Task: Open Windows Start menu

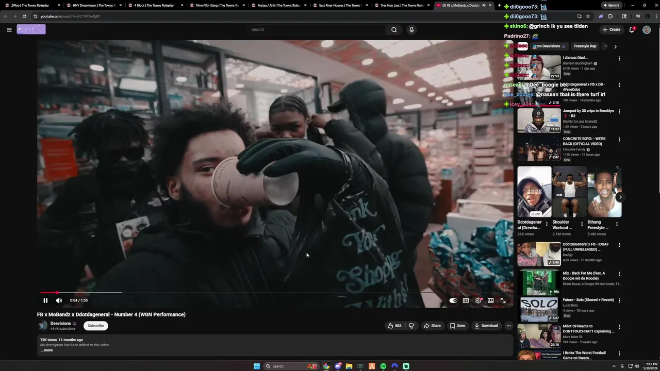Action: [257, 366]
